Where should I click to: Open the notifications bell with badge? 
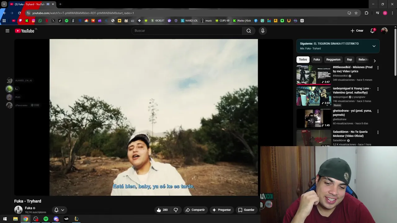372,31
